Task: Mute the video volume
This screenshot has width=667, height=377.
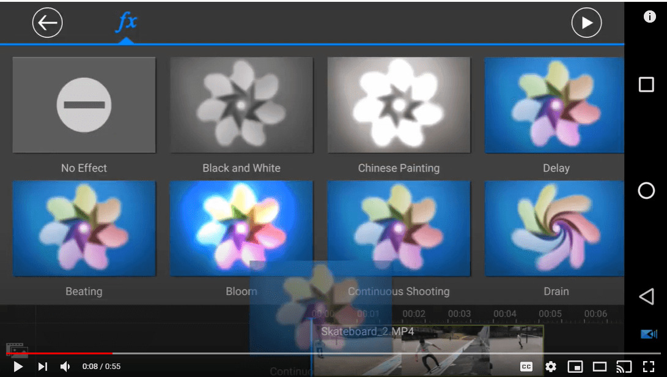Action: pos(65,367)
